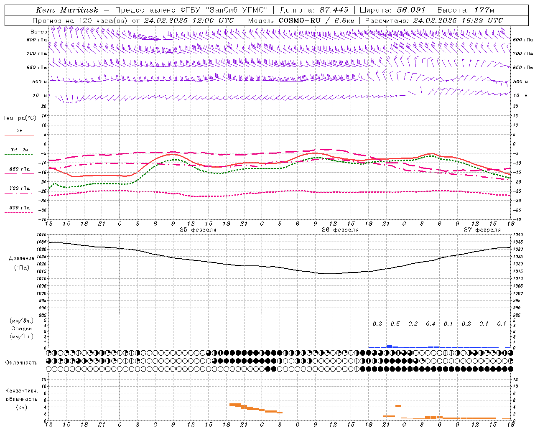The height and width of the screenshot is (428, 535).
Task: Click the '850 гПа' temperature legend entry
Action: pos(20,169)
